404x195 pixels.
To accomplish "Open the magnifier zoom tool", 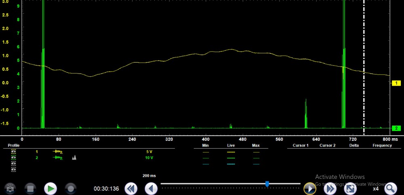I will (x=390, y=188).
